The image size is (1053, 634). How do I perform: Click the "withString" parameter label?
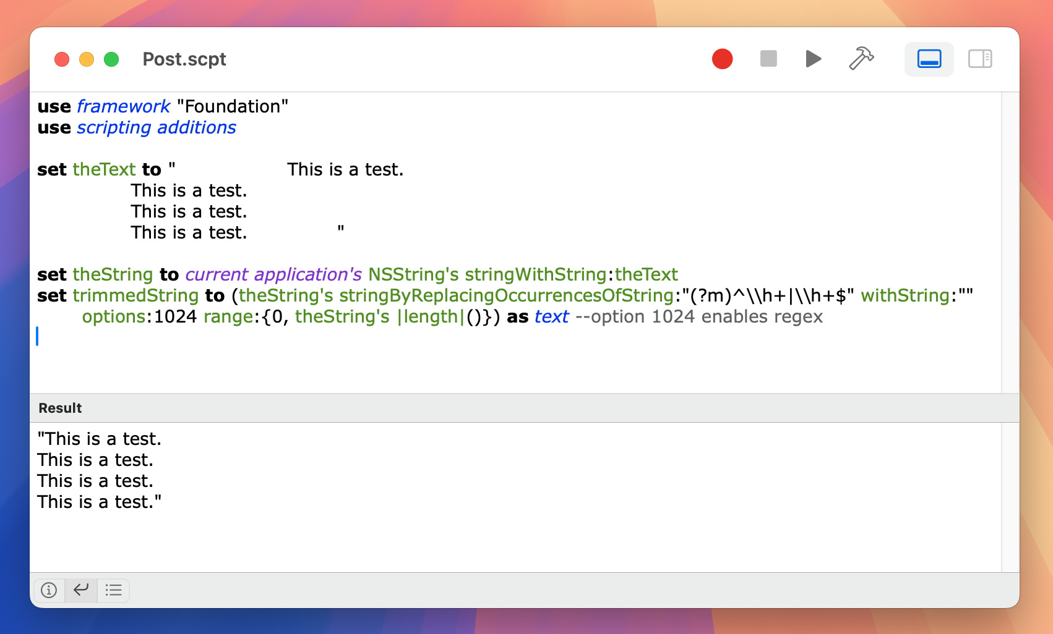905,295
